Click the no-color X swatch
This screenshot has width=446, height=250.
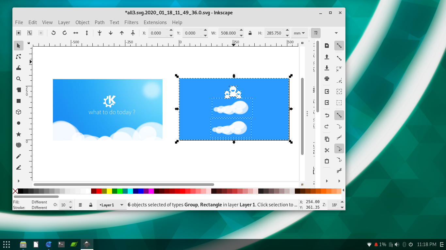tap(15, 191)
